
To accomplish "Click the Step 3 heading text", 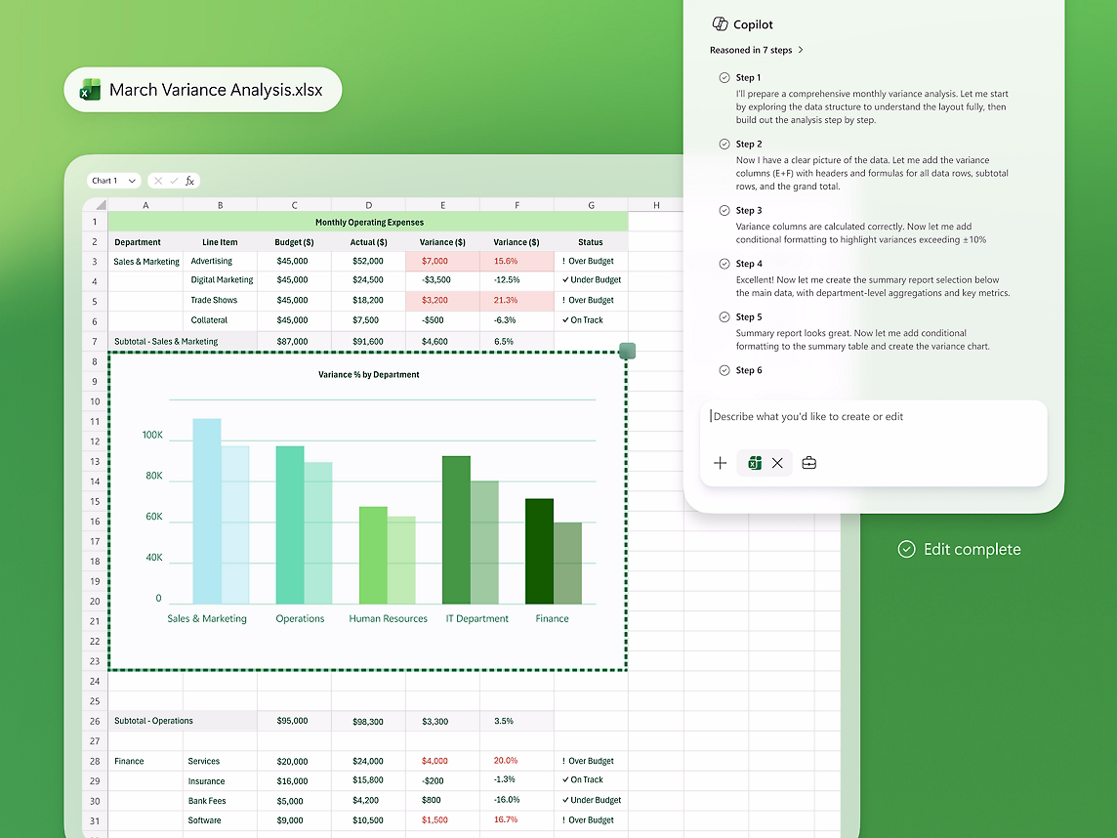I will coord(749,210).
